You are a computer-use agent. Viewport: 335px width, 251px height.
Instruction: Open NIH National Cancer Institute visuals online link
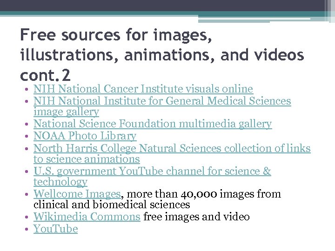tap(143, 89)
